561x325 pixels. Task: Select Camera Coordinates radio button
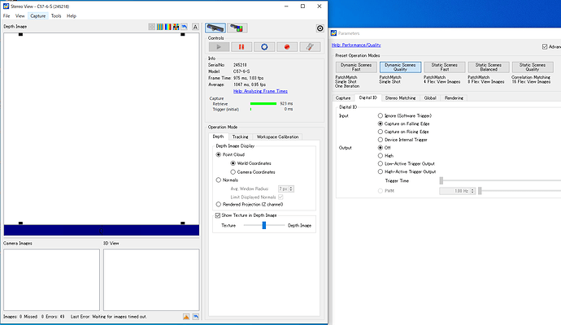coord(233,172)
